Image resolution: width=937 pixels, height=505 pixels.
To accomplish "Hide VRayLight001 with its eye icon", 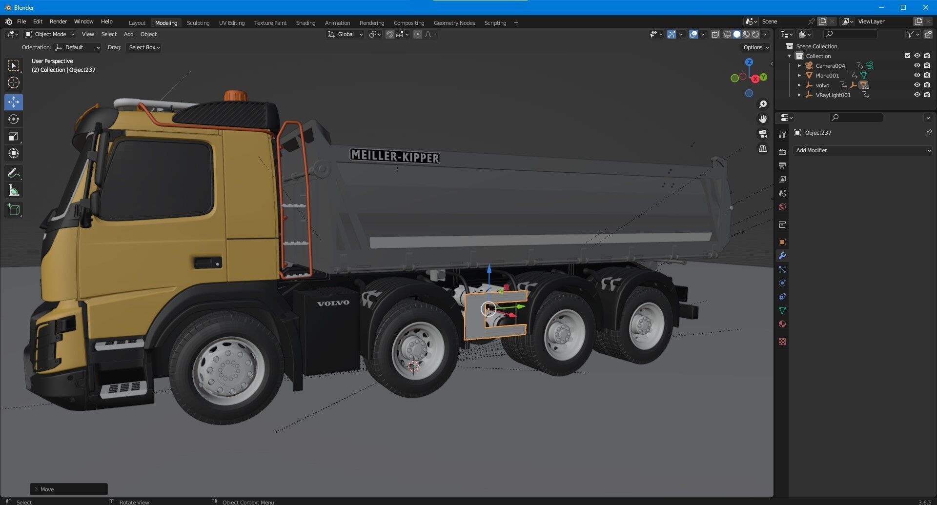I will coord(917,95).
